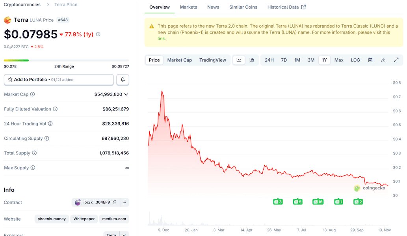Expand the Market Cap value breakdown chevron

[126, 94]
